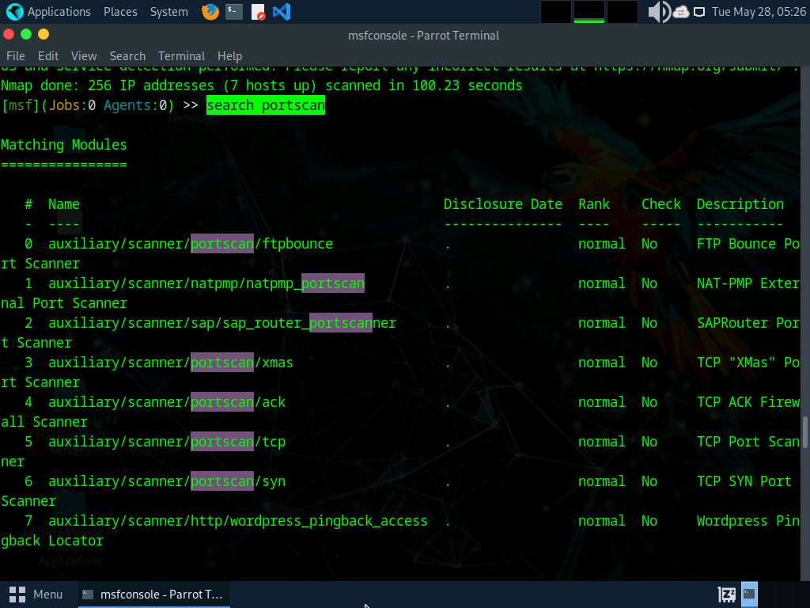Open the terminal launcher in top panel
Image resolution: width=810 pixels, height=608 pixels.
[x=234, y=12]
